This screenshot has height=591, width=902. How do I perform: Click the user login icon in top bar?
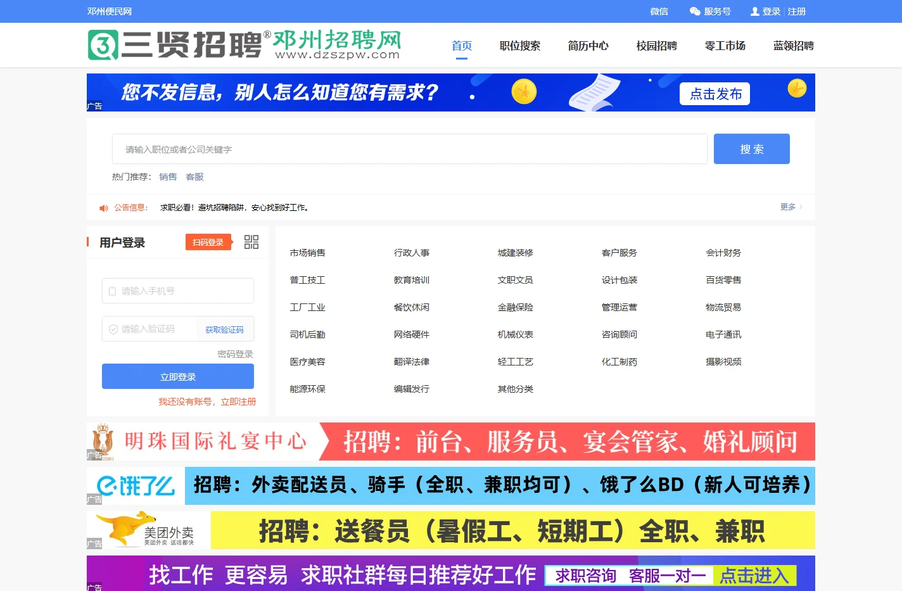point(755,11)
